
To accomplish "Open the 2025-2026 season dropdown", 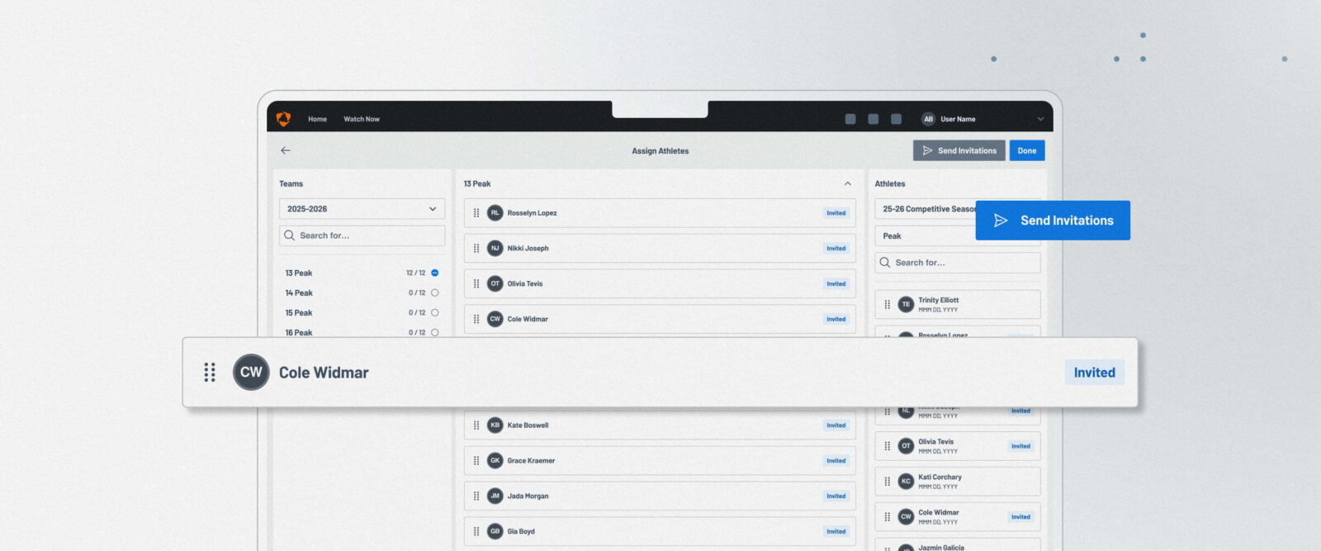I will click(362, 209).
